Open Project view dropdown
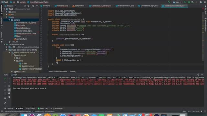 [x=10, y=6]
